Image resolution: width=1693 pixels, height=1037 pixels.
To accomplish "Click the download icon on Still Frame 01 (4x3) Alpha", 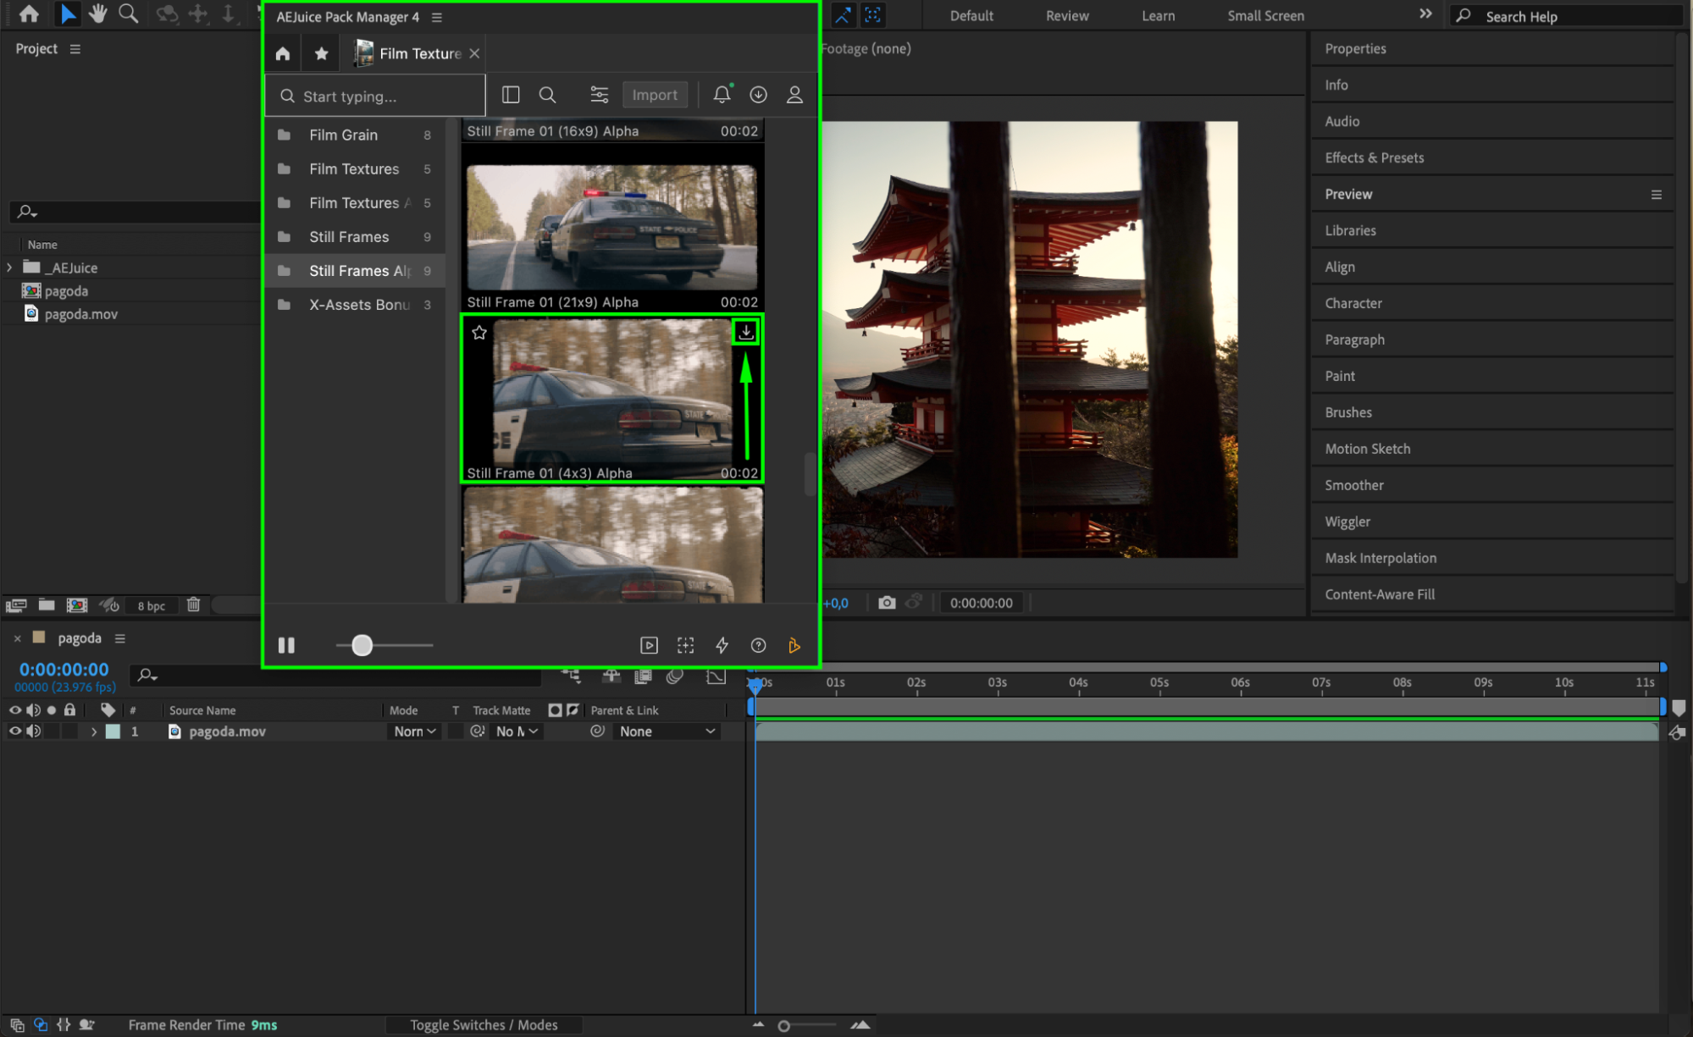I will coord(745,332).
